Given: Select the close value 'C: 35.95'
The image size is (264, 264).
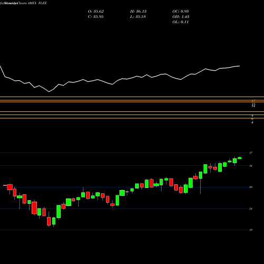Looking at the screenshot, I should [x=96, y=17].
